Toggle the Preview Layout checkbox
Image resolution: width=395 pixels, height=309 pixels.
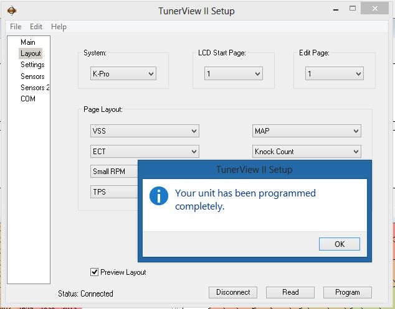point(94,272)
